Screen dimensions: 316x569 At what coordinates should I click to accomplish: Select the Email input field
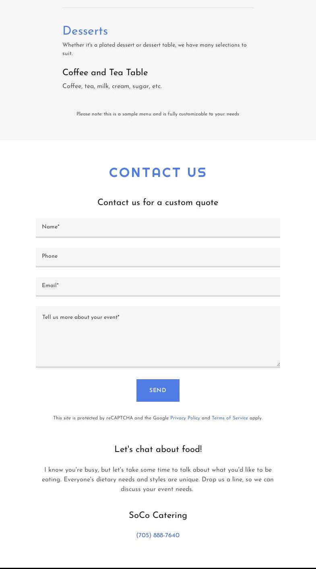click(158, 286)
